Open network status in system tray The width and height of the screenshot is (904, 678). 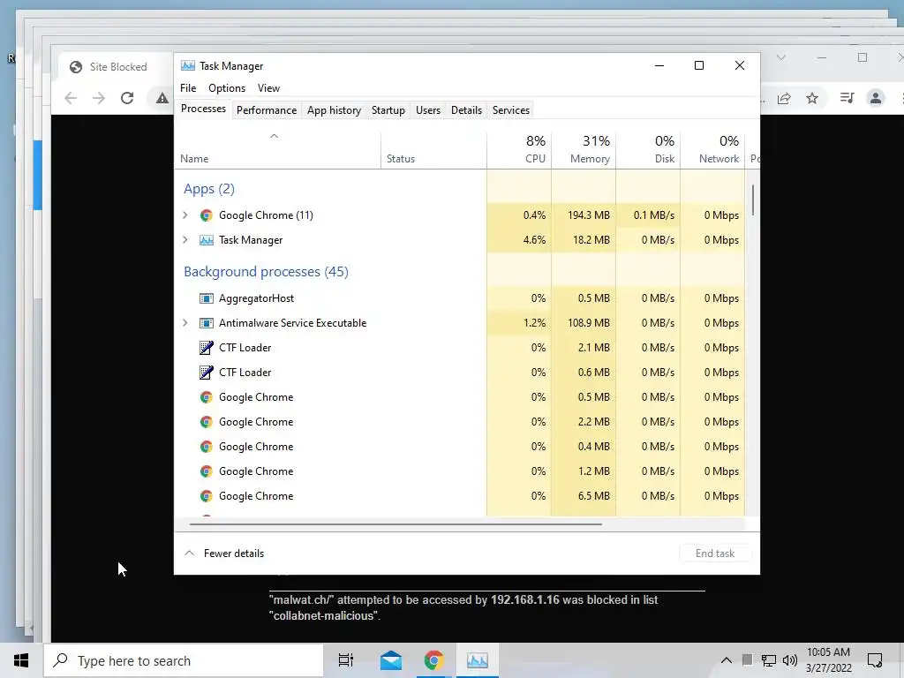(x=769, y=660)
